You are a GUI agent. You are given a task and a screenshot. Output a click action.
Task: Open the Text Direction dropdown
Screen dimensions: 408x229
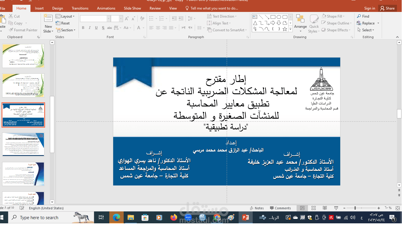coord(222,16)
